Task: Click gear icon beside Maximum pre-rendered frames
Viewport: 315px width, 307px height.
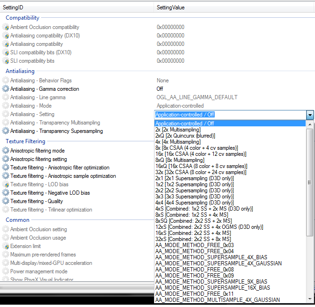Action: point(6,255)
